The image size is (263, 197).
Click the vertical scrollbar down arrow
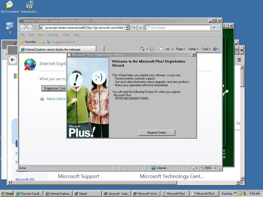(242, 179)
